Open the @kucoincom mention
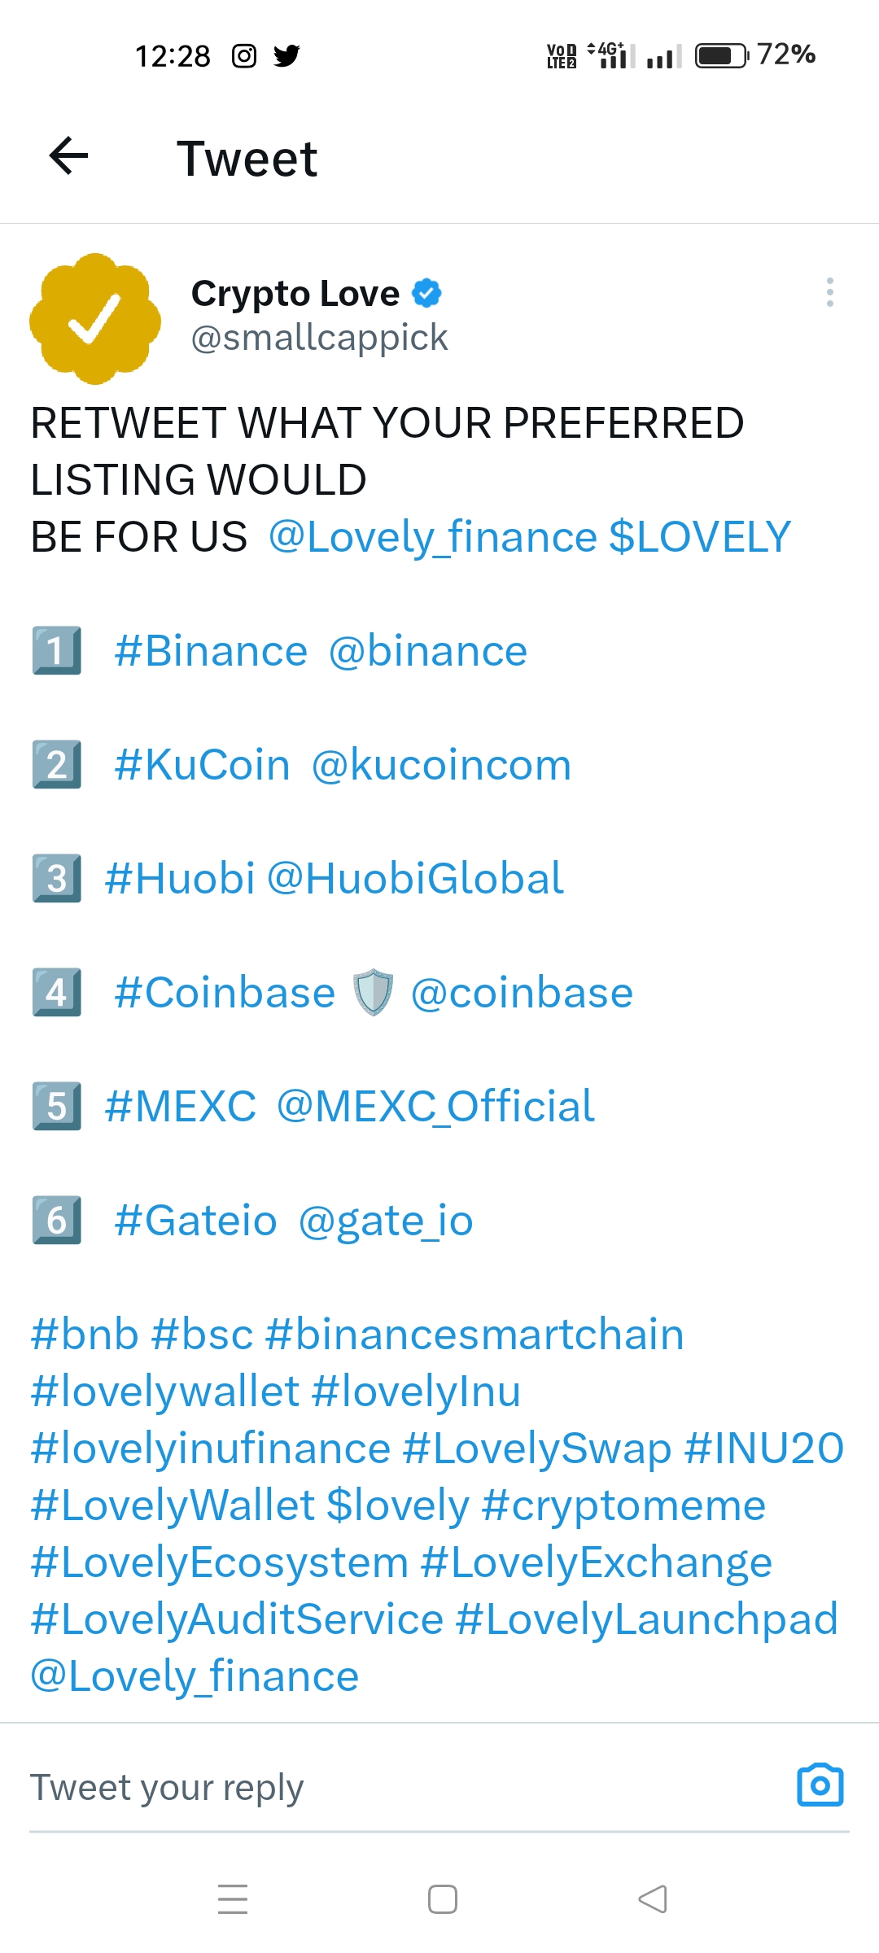The width and height of the screenshot is (879, 1953). (441, 766)
